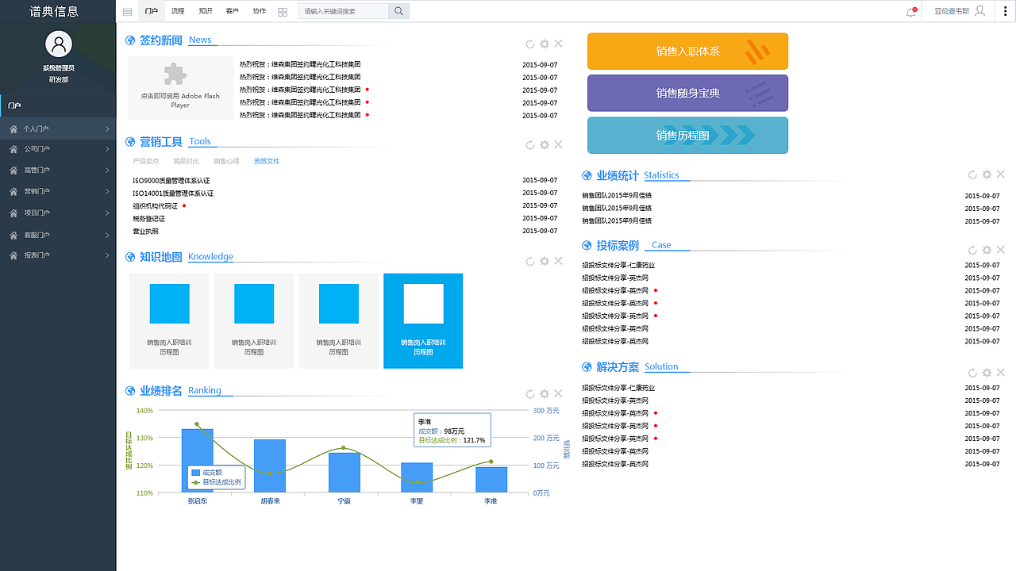Refresh the 知识地图 panel
The width and height of the screenshot is (1016, 571).
(530, 261)
